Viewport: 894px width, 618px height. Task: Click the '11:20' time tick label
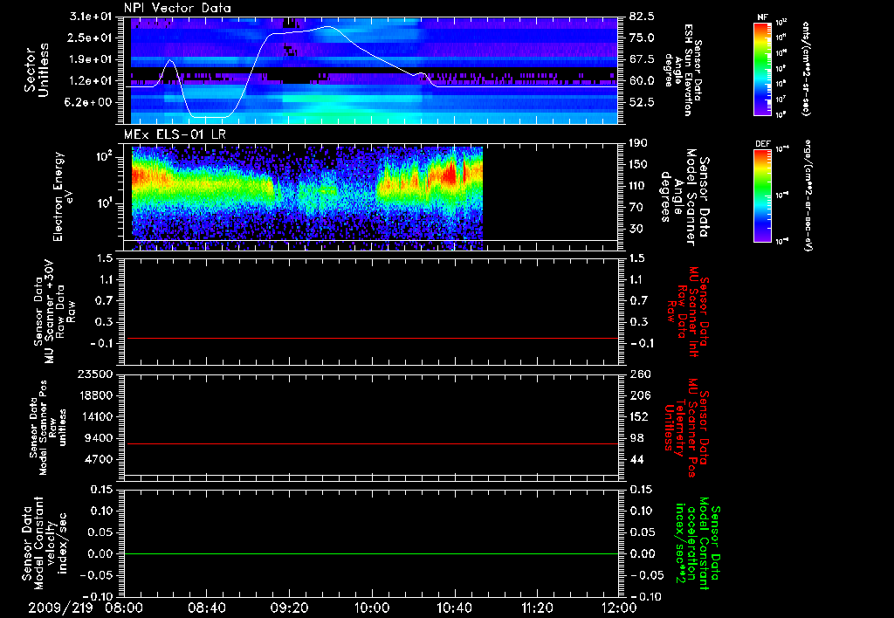(x=537, y=608)
